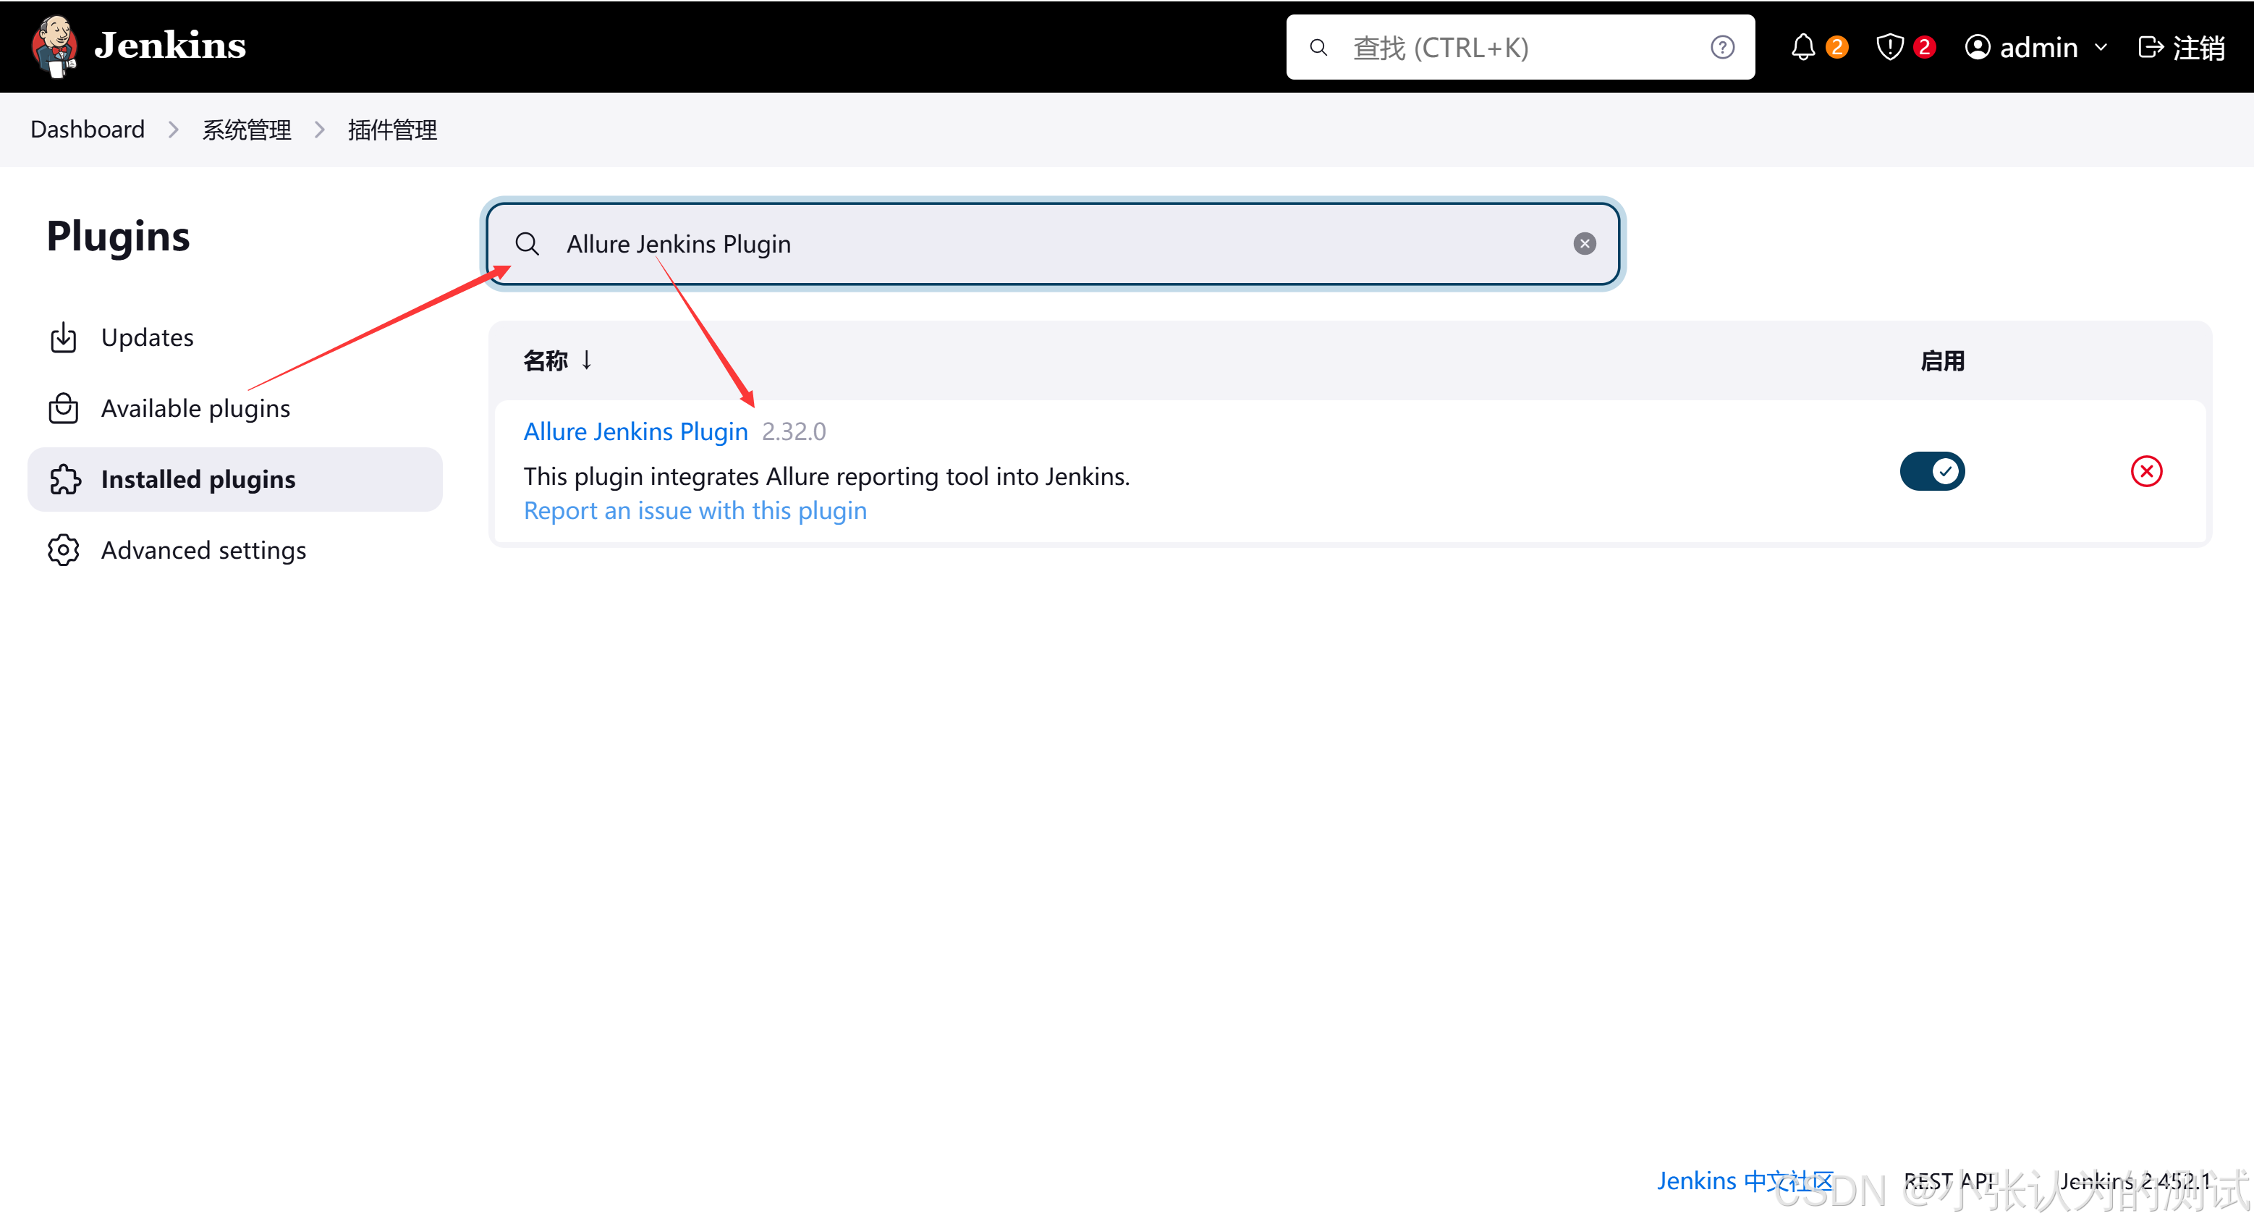Select Installed plugins in the sidebar
The height and width of the screenshot is (1229, 2254).
coord(234,479)
